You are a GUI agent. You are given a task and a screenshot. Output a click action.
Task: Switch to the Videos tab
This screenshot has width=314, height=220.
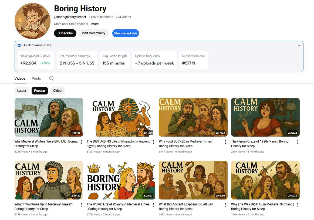[x=20, y=78]
